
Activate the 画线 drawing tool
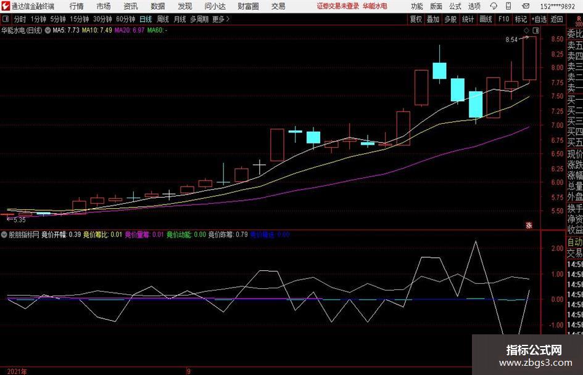pyautogui.click(x=486, y=19)
